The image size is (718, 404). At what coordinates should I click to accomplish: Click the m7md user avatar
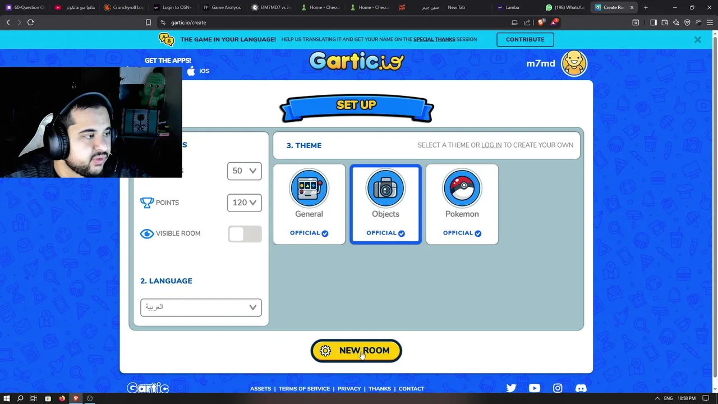[574, 63]
